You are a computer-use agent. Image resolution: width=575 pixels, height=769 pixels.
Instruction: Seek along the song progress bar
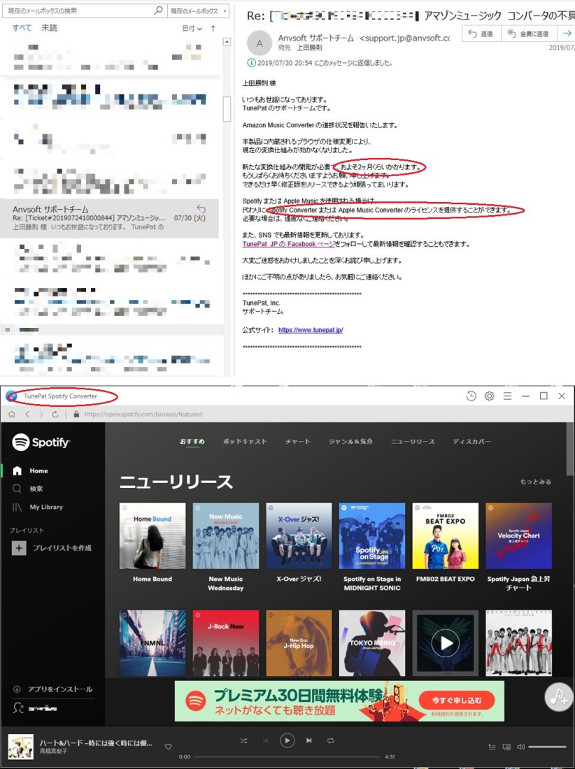point(287,756)
